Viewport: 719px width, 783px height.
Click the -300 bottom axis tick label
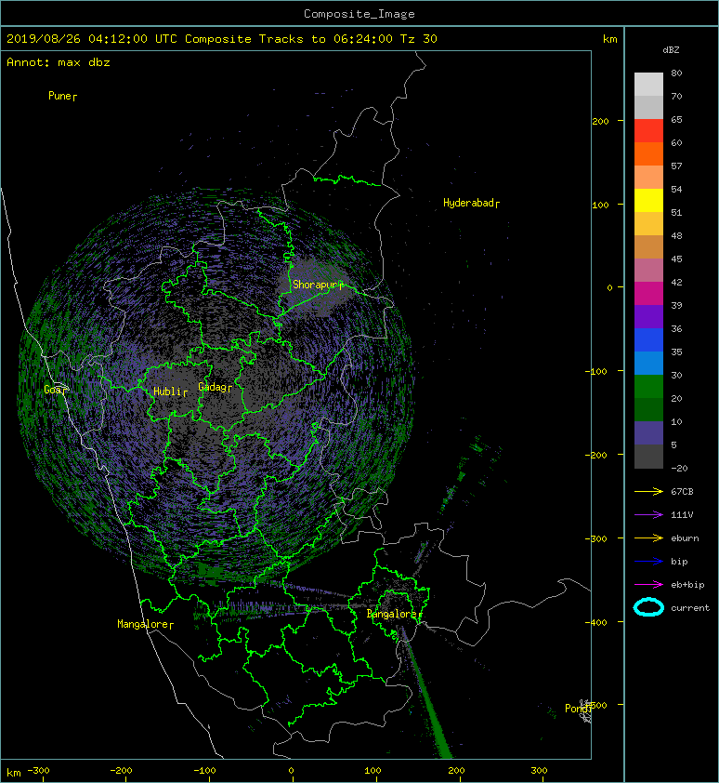coord(38,771)
